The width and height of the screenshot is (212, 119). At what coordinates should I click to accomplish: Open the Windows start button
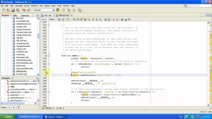pyautogui.click(x=7, y=117)
